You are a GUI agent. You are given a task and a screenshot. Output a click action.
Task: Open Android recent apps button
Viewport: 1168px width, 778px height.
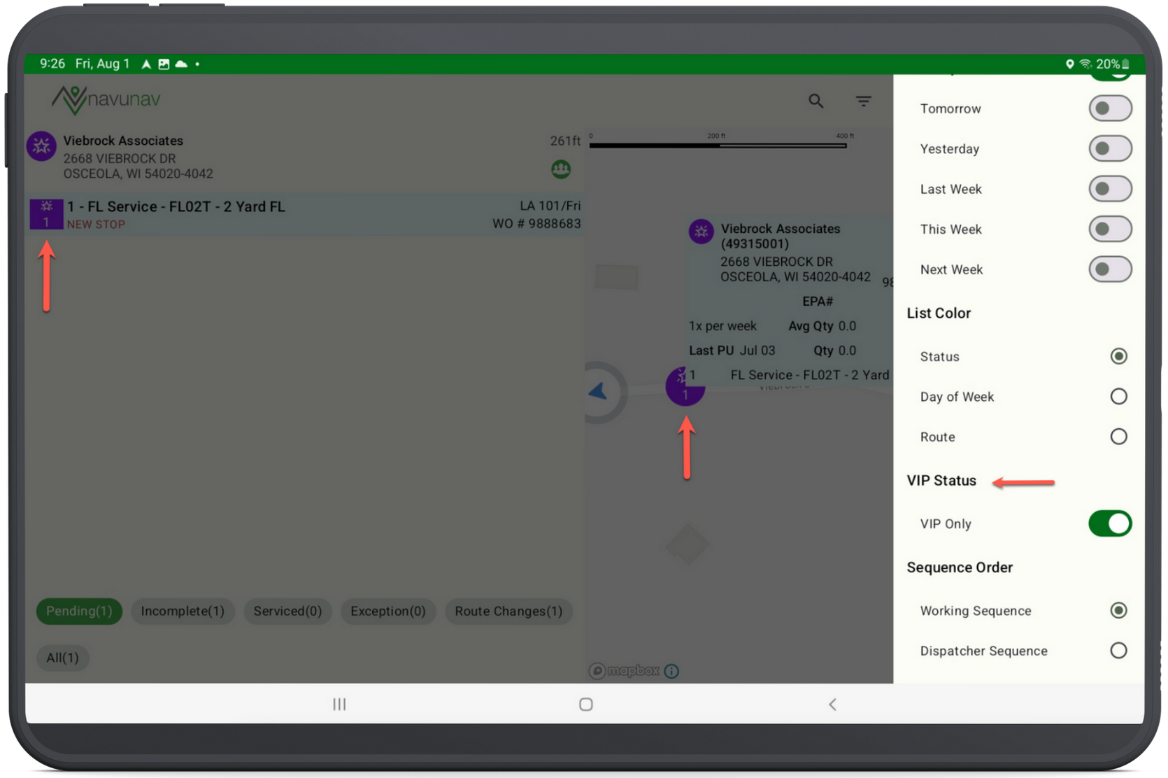coord(339,704)
